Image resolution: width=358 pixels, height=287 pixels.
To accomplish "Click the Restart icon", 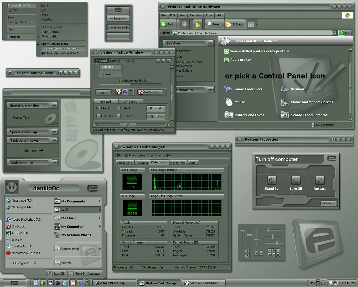I will (x=320, y=180).
